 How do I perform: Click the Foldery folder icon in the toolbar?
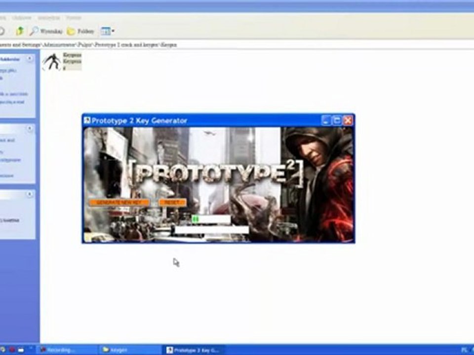point(71,31)
